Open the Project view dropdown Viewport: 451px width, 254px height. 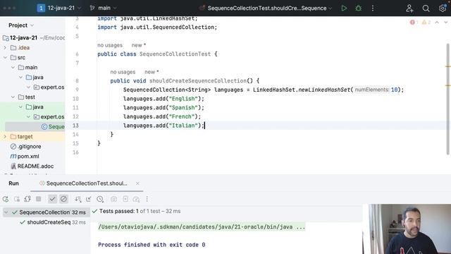point(21,25)
